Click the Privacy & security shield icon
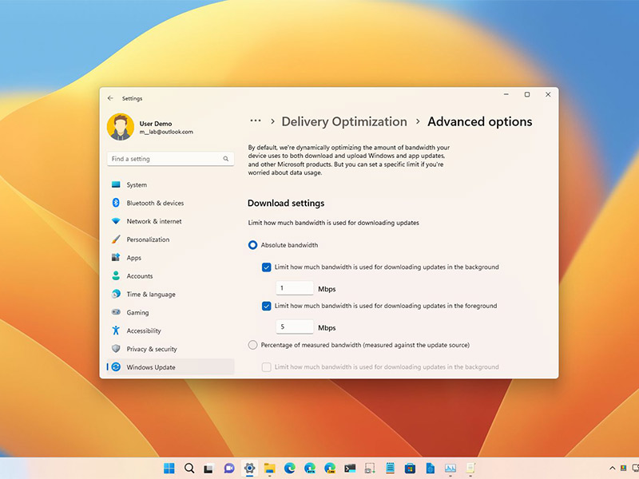 116,349
